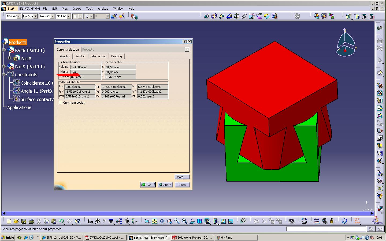Switch to the Product tab
386x241 pixels.
point(80,56)
